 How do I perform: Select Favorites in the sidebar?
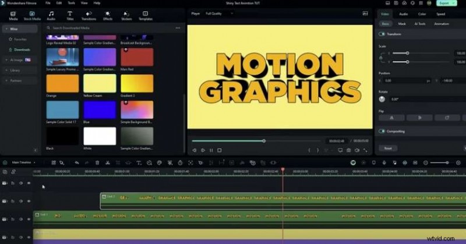point(20,39)
